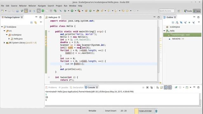Open the New Java Class dropdown arrow
203x114 pixels.
[94, 11]
